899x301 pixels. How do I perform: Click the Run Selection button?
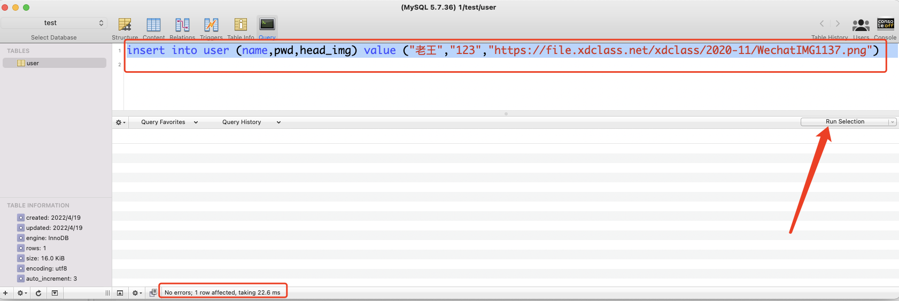tap(844, 122)
